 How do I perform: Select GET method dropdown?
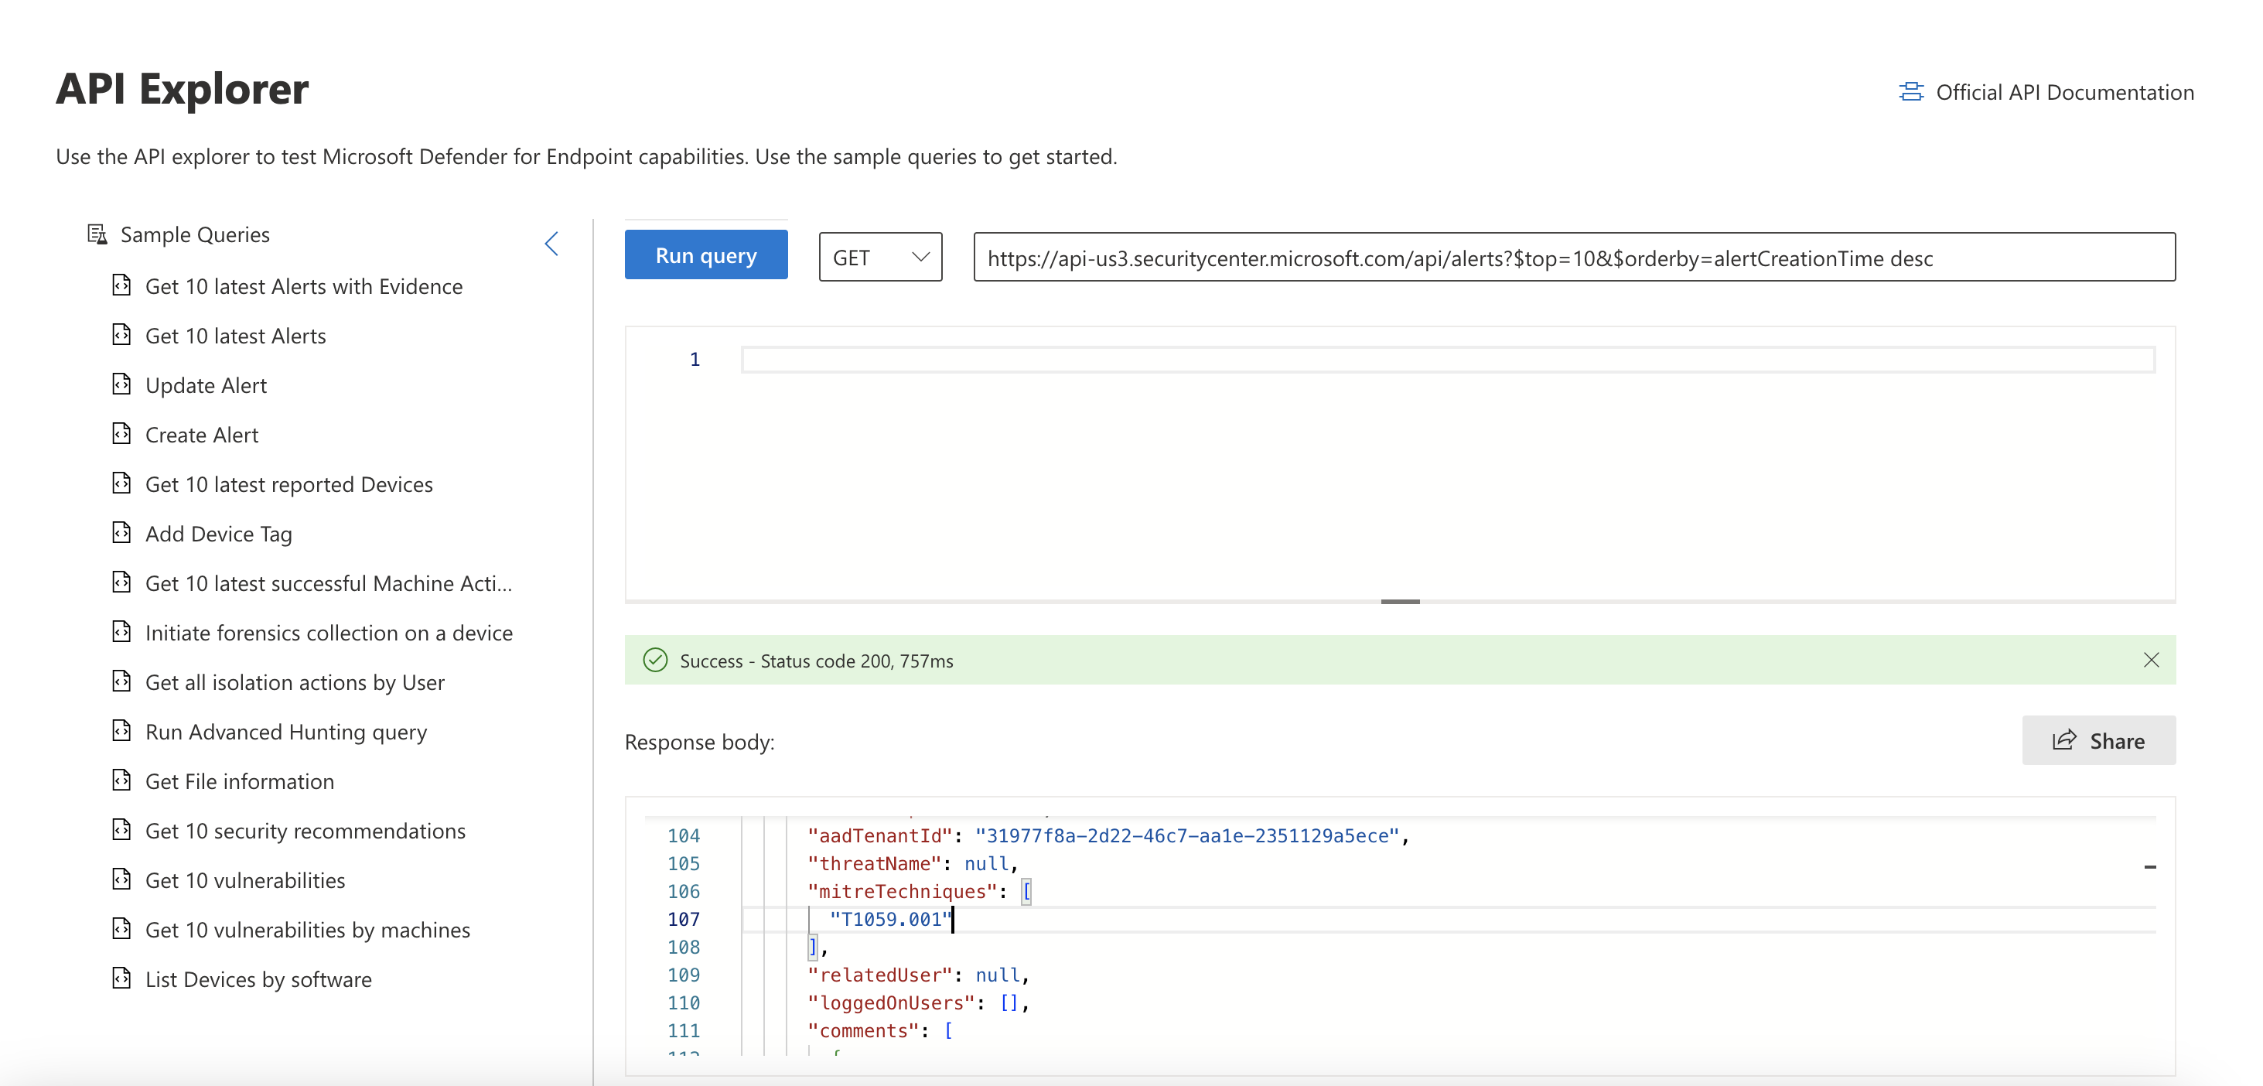878,257
